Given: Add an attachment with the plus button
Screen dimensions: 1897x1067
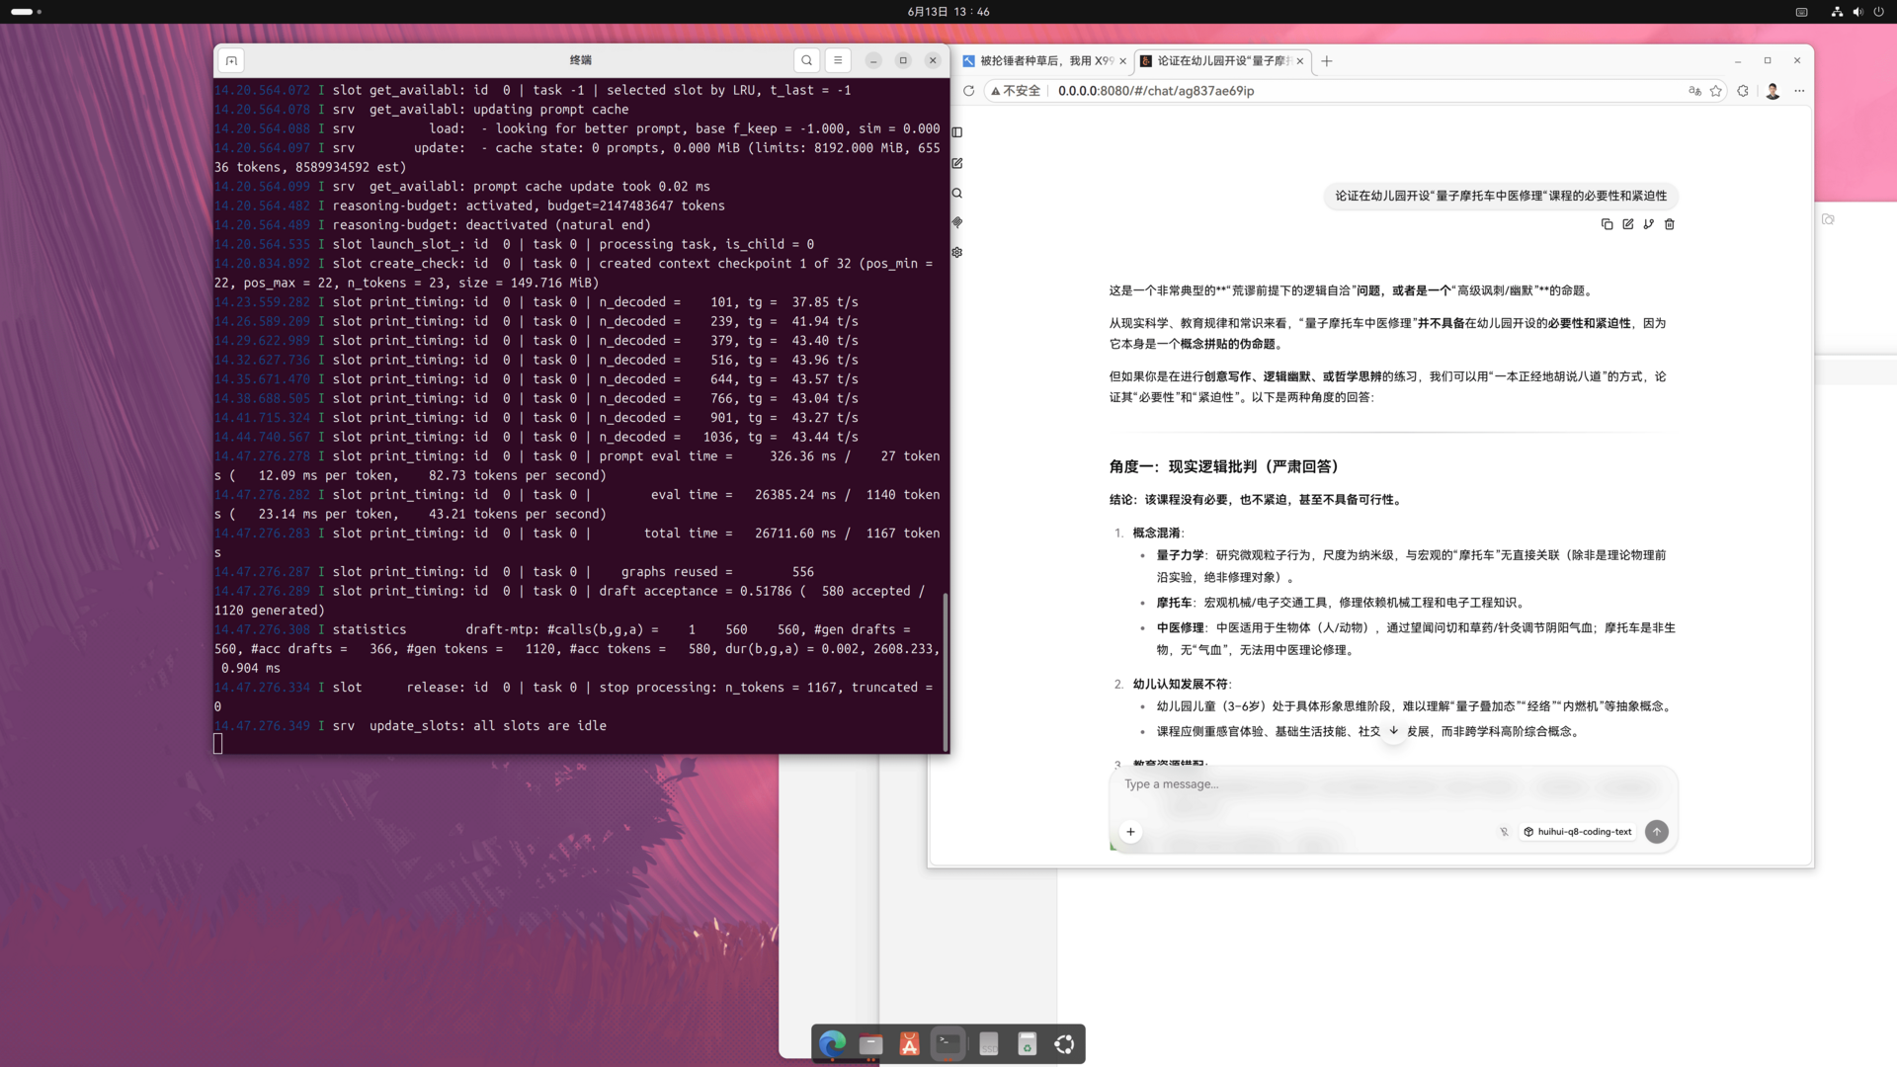Looking at the screenshot, I should (1131, 832).
